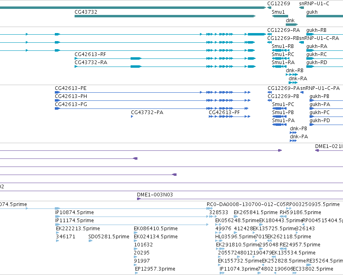Click EST 328533

[218, 212]
